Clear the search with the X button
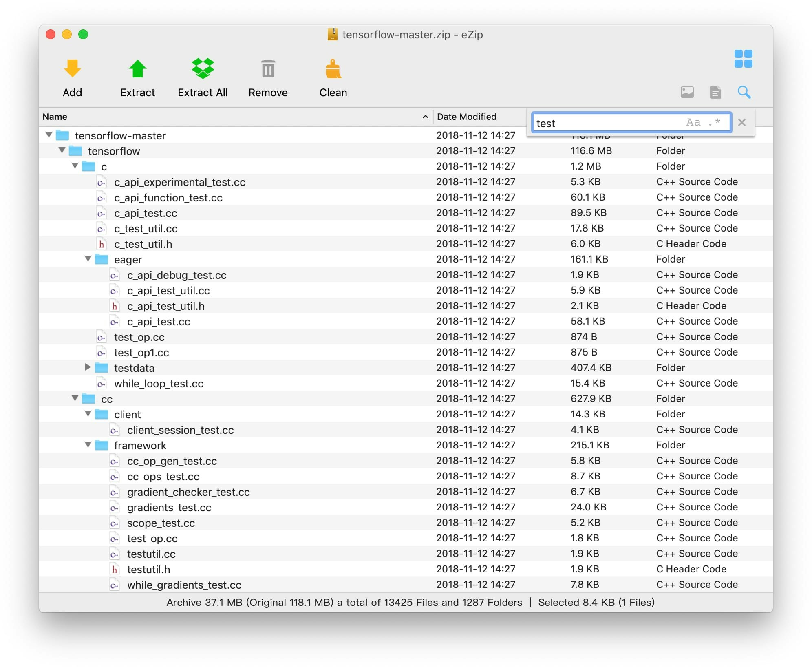Viewport: 812px width, 667px height. [741, 122]
